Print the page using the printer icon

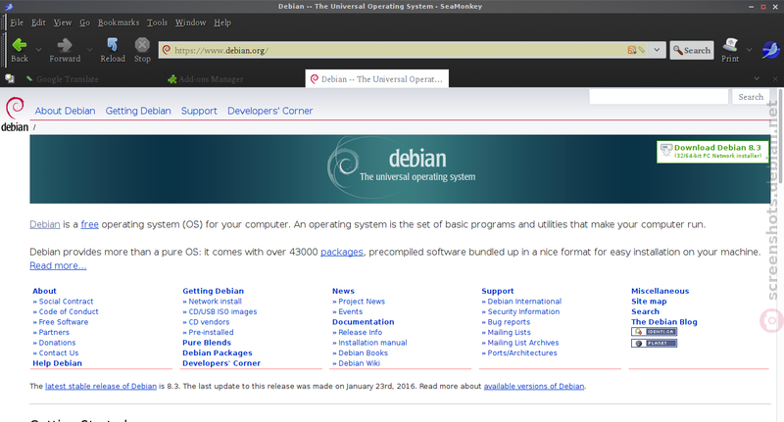click(730, 50)
